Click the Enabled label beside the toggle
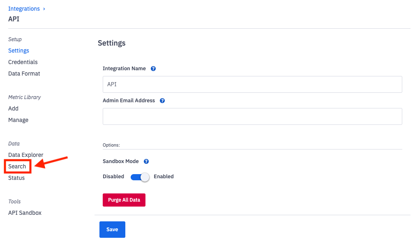The width and height of the screenshot is (415, 246). pyautogui.click(x=164, y=177)
